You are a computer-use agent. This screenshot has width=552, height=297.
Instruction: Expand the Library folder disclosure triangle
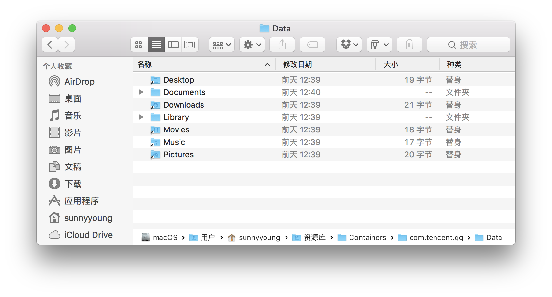[x=141, y=117]
